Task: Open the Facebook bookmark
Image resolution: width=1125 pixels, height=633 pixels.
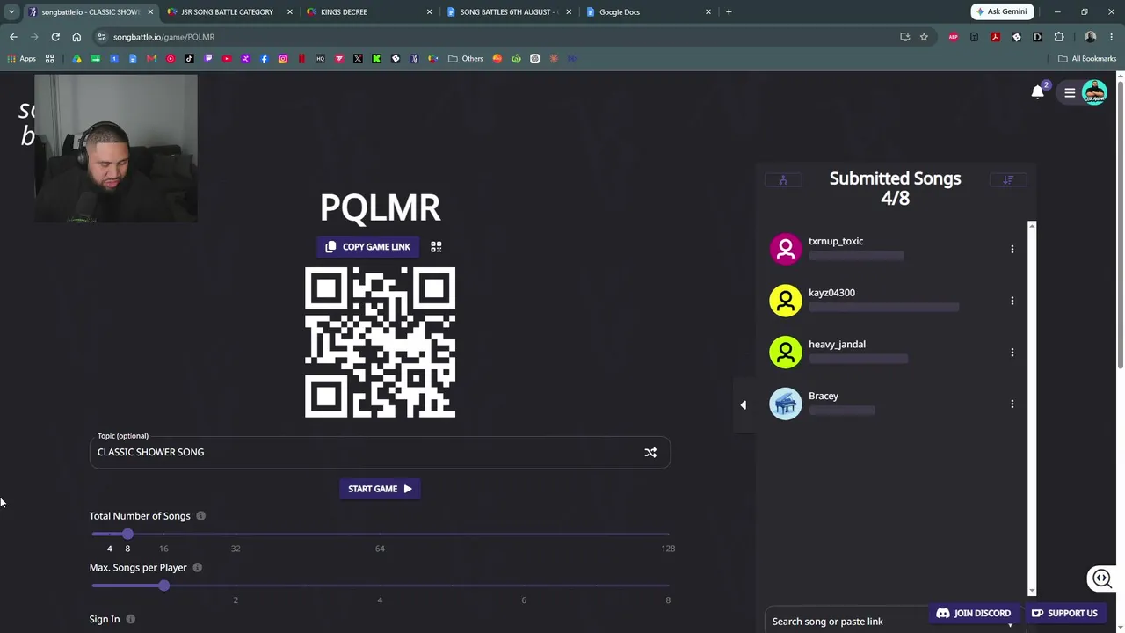Action: click(264, 59)
